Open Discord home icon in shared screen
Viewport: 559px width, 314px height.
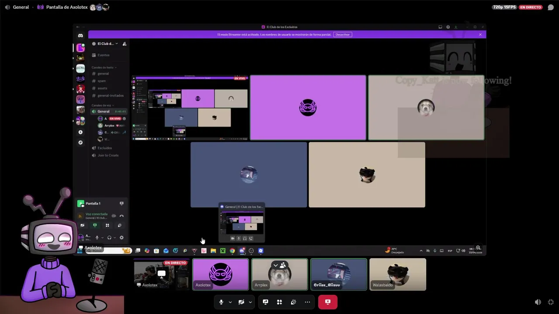click(x=80, y=36)
